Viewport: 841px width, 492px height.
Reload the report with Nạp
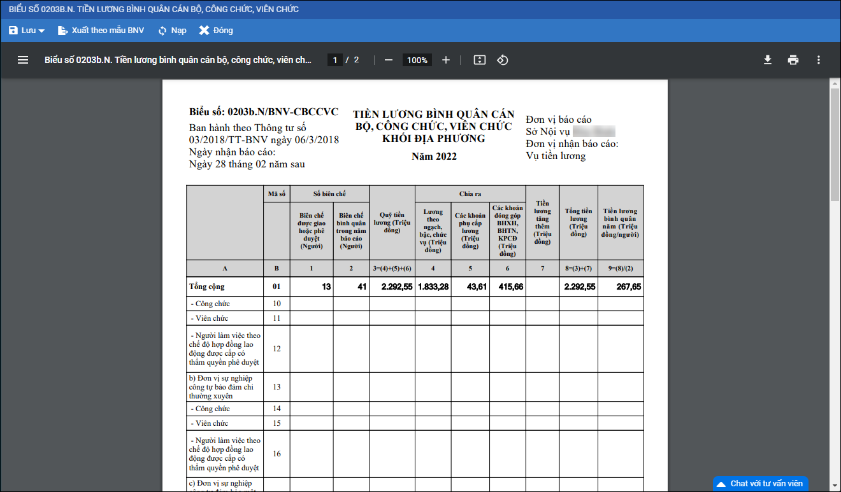click(x=172, y=31)
